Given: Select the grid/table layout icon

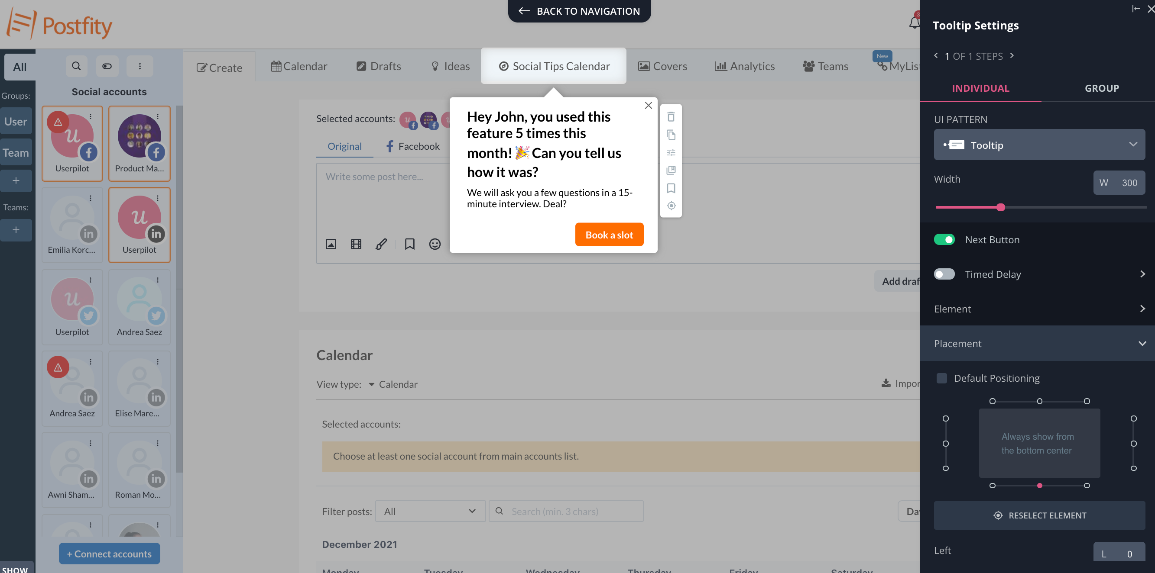Looking at the screenshot, I should point(356,244).
